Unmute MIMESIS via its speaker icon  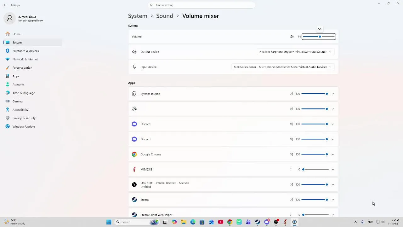(x=291, y=169)
